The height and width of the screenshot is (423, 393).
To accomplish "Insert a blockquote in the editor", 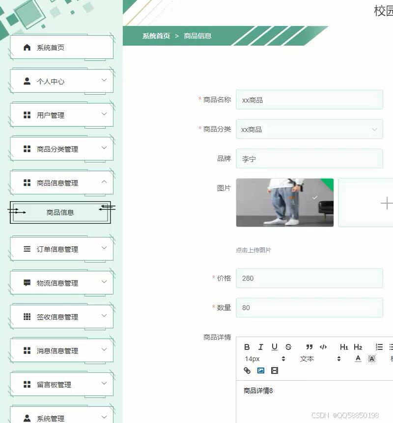I will tap(309, 347).
